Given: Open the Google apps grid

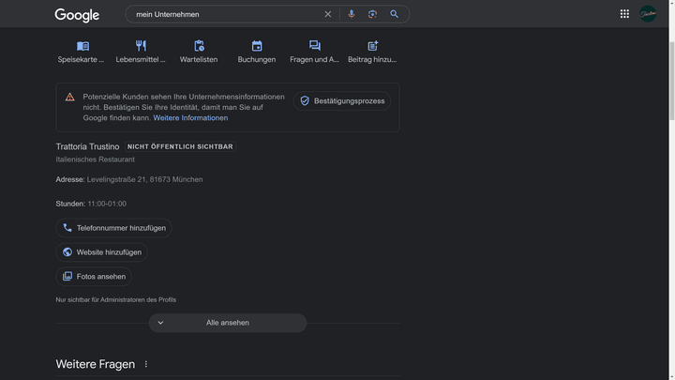Looking at the screenshot, I should (x=624, y=14).
